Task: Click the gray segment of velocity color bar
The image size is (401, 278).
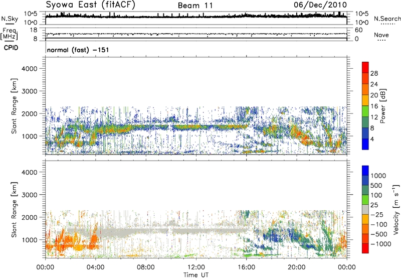Action: coord(365,209)
